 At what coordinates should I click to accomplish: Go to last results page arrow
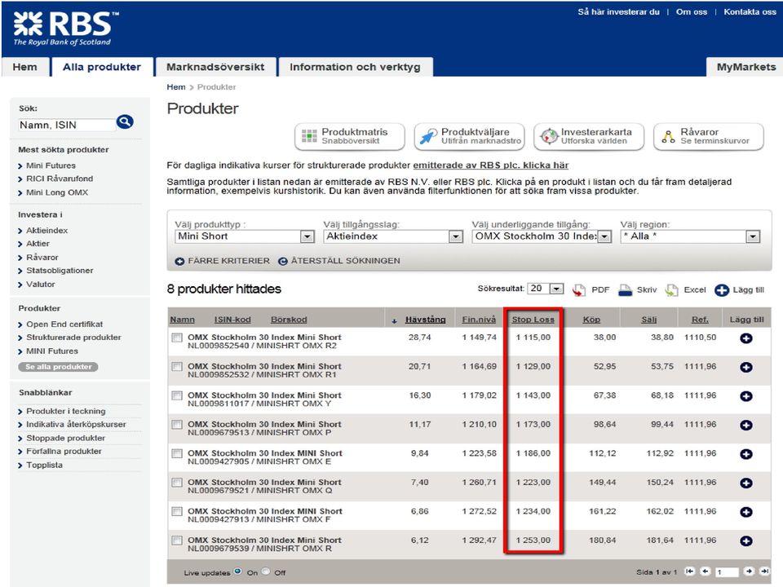click(764, 572)
